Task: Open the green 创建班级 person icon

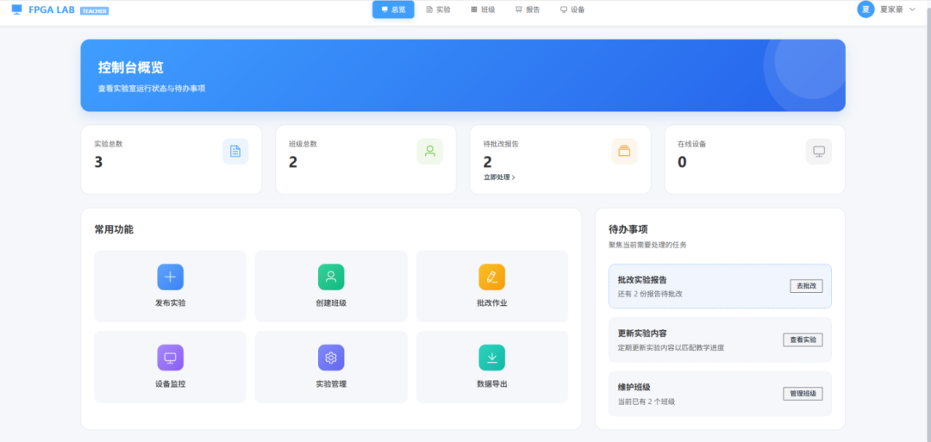Action: click(331, 277)
